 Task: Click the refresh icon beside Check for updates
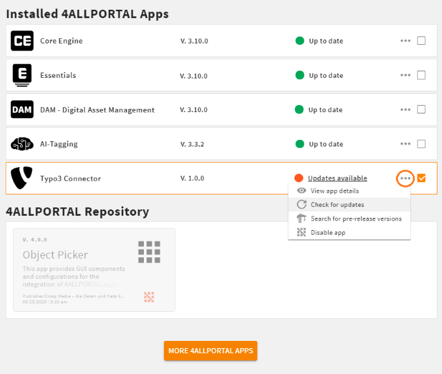301,204
